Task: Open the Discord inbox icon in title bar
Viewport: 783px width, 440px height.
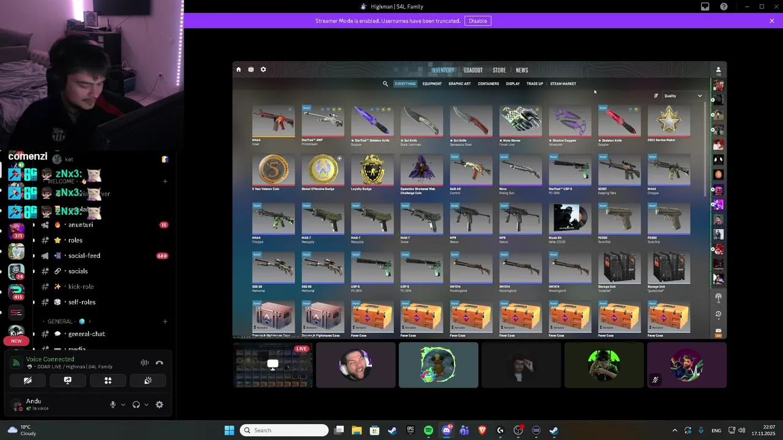Action: (x=705, y=7)
